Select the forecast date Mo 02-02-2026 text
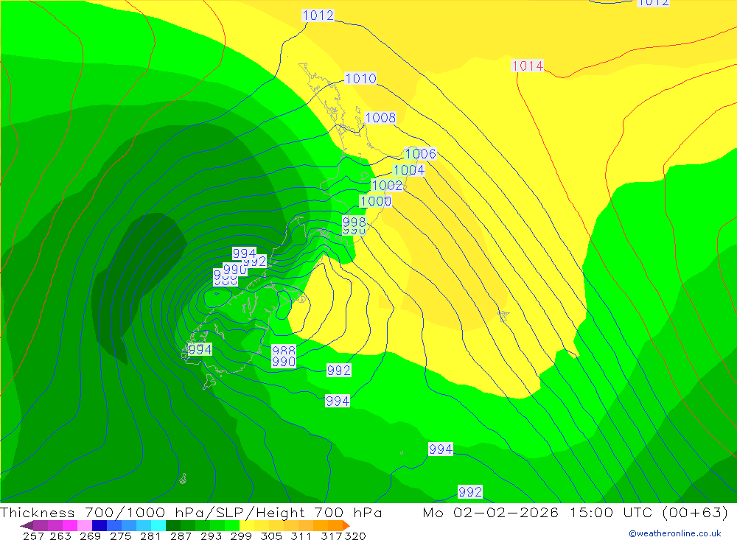Viewport: 737px width, 540px height. pos(491,512)
